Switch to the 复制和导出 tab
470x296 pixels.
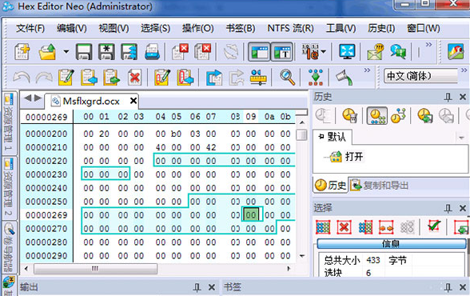(379, 186)
